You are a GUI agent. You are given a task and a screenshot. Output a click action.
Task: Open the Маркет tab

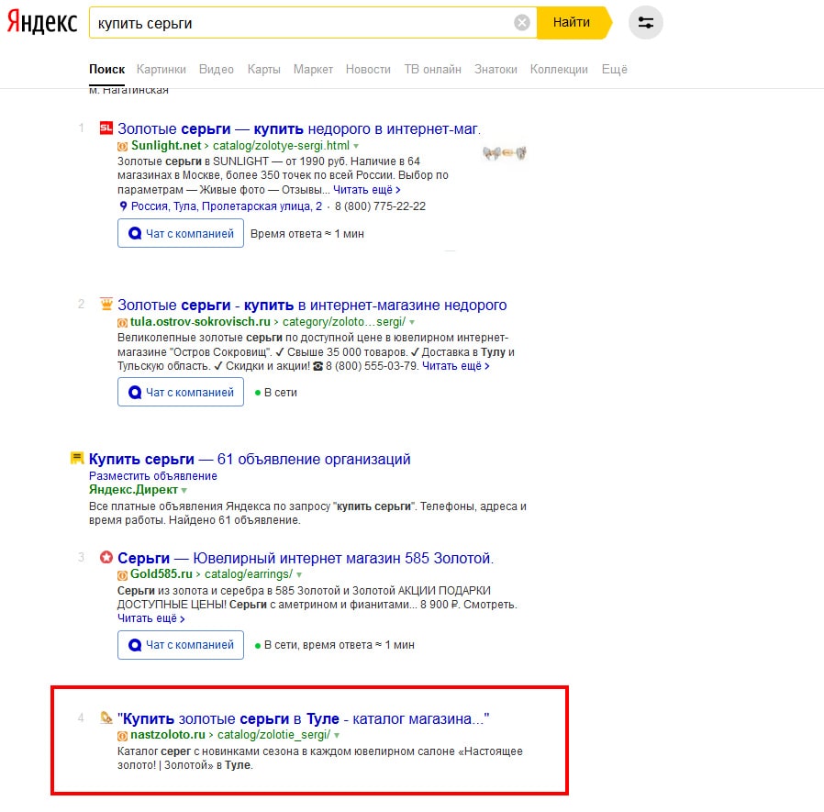[x=313, y=70]
